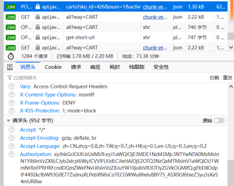Click the nosniff header value
The width and height of the screenshot is (234, 186).
click(87, 95)
